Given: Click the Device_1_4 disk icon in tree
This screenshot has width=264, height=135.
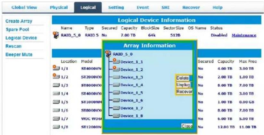Looking at the screenshot, I should [116, 85].
